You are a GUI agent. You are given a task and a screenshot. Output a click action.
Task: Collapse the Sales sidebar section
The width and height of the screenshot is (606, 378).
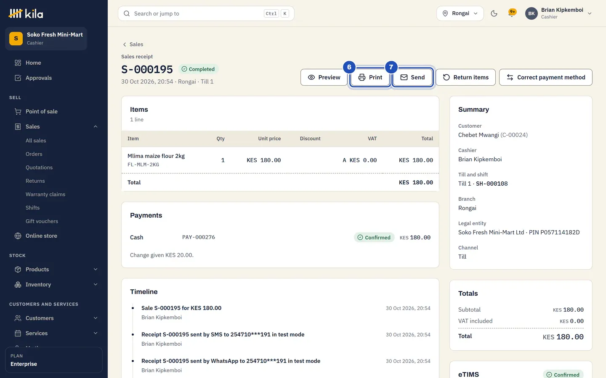click(x=96, y=126)
